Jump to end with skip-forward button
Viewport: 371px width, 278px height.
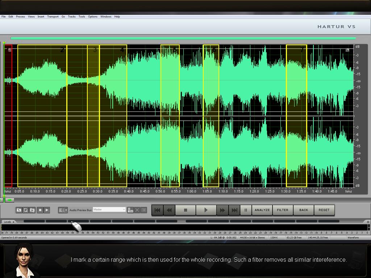click(234, 210)
